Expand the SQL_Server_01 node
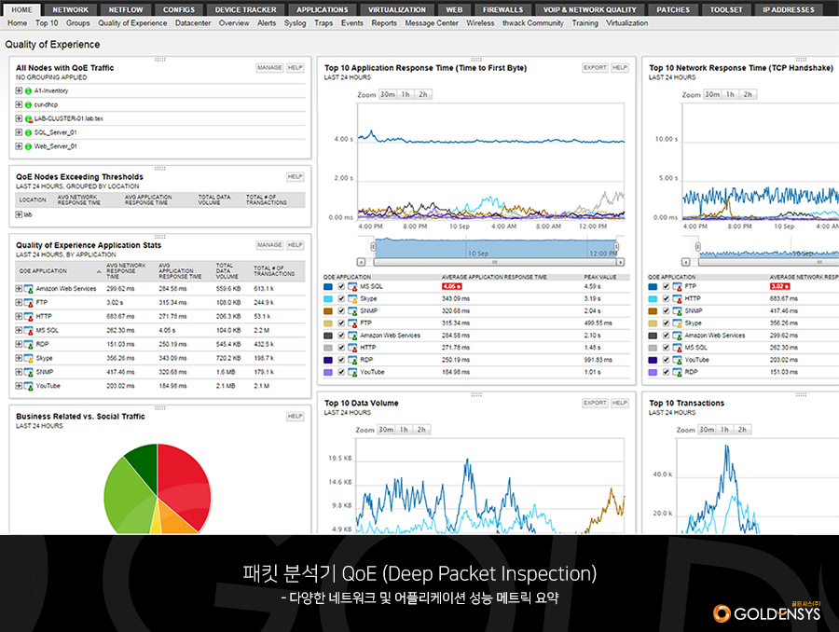 19,132
